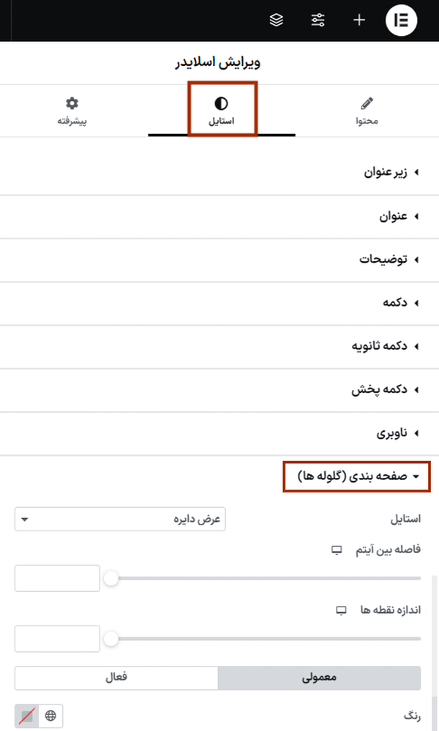Open the Elementor logo menu
The width and height of the screenshot is (439, 731).
401,20
